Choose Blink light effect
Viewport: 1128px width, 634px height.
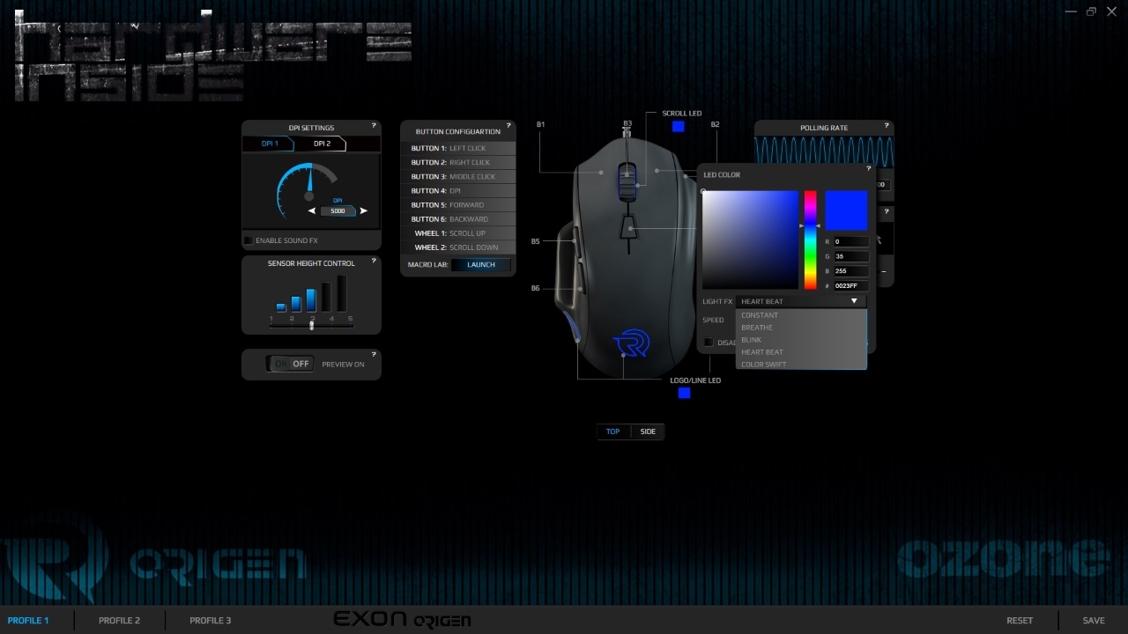pos(801,340)
